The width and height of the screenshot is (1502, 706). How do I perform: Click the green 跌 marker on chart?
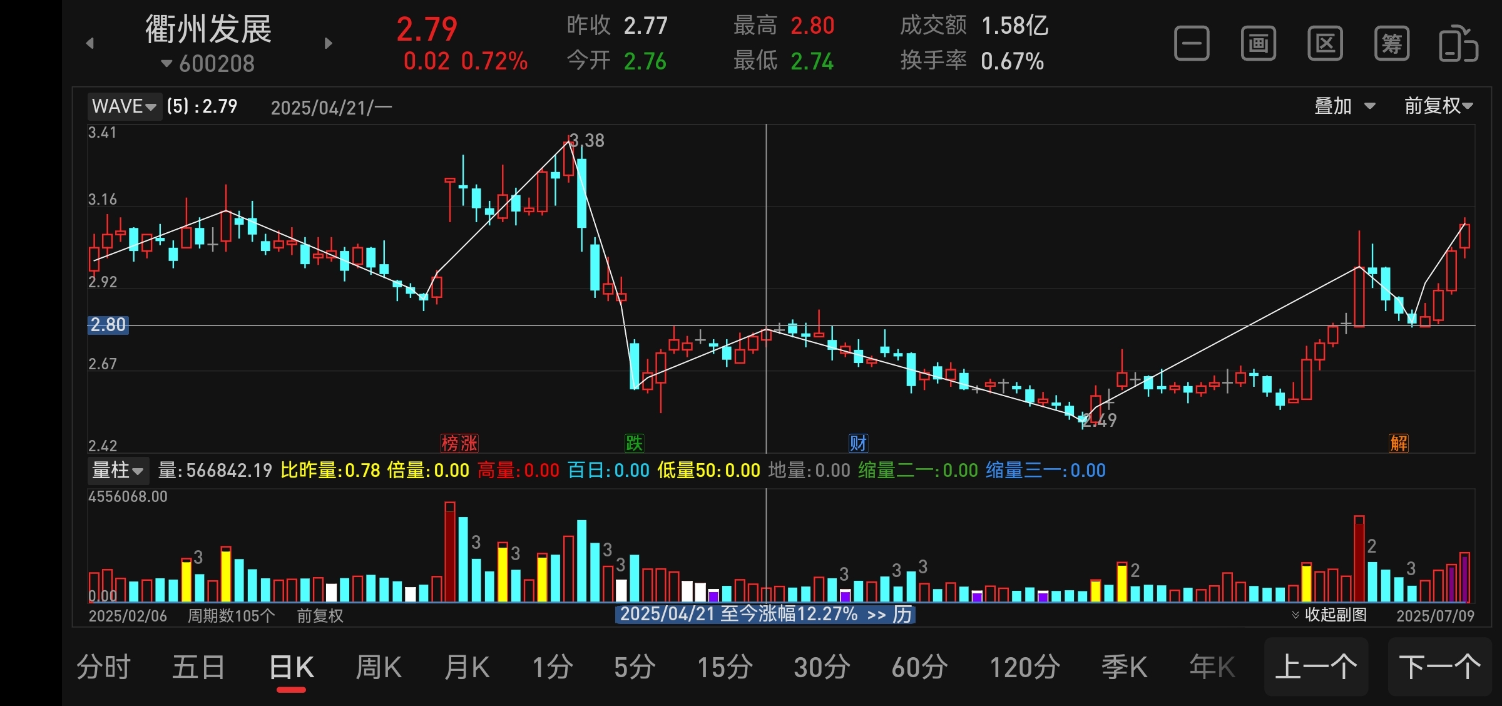tap(634, 443)
